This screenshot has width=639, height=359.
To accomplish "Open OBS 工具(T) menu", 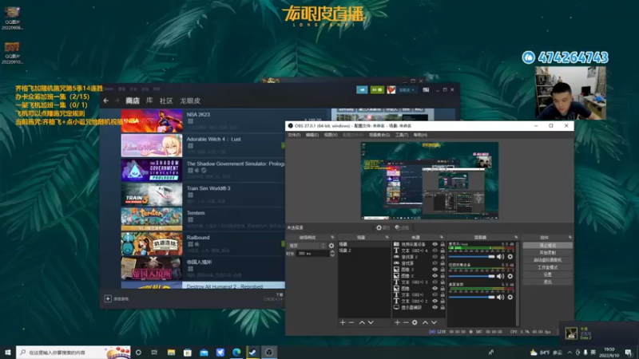I will (402, 135).
